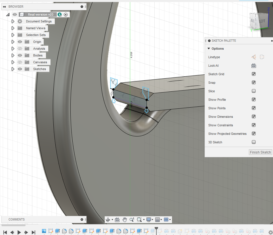The height and width of the screenshot is (235, 273).
Task: Play the timeline history
Action: click(19, 232)
